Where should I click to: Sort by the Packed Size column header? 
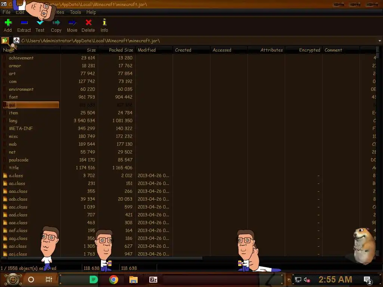coord(116,50)
